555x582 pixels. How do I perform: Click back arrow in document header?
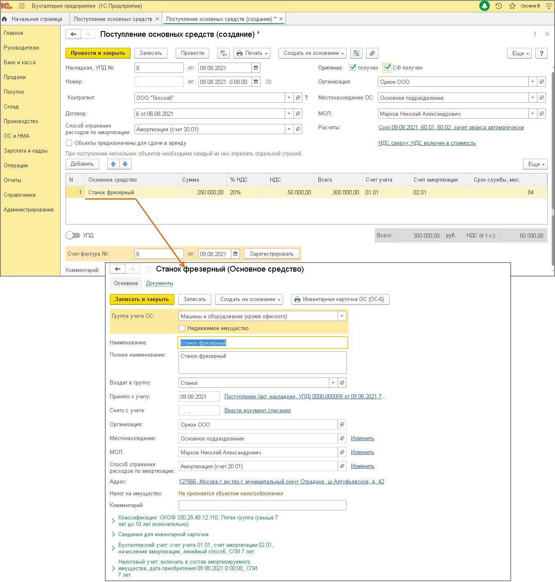click(x=73, y=34)
